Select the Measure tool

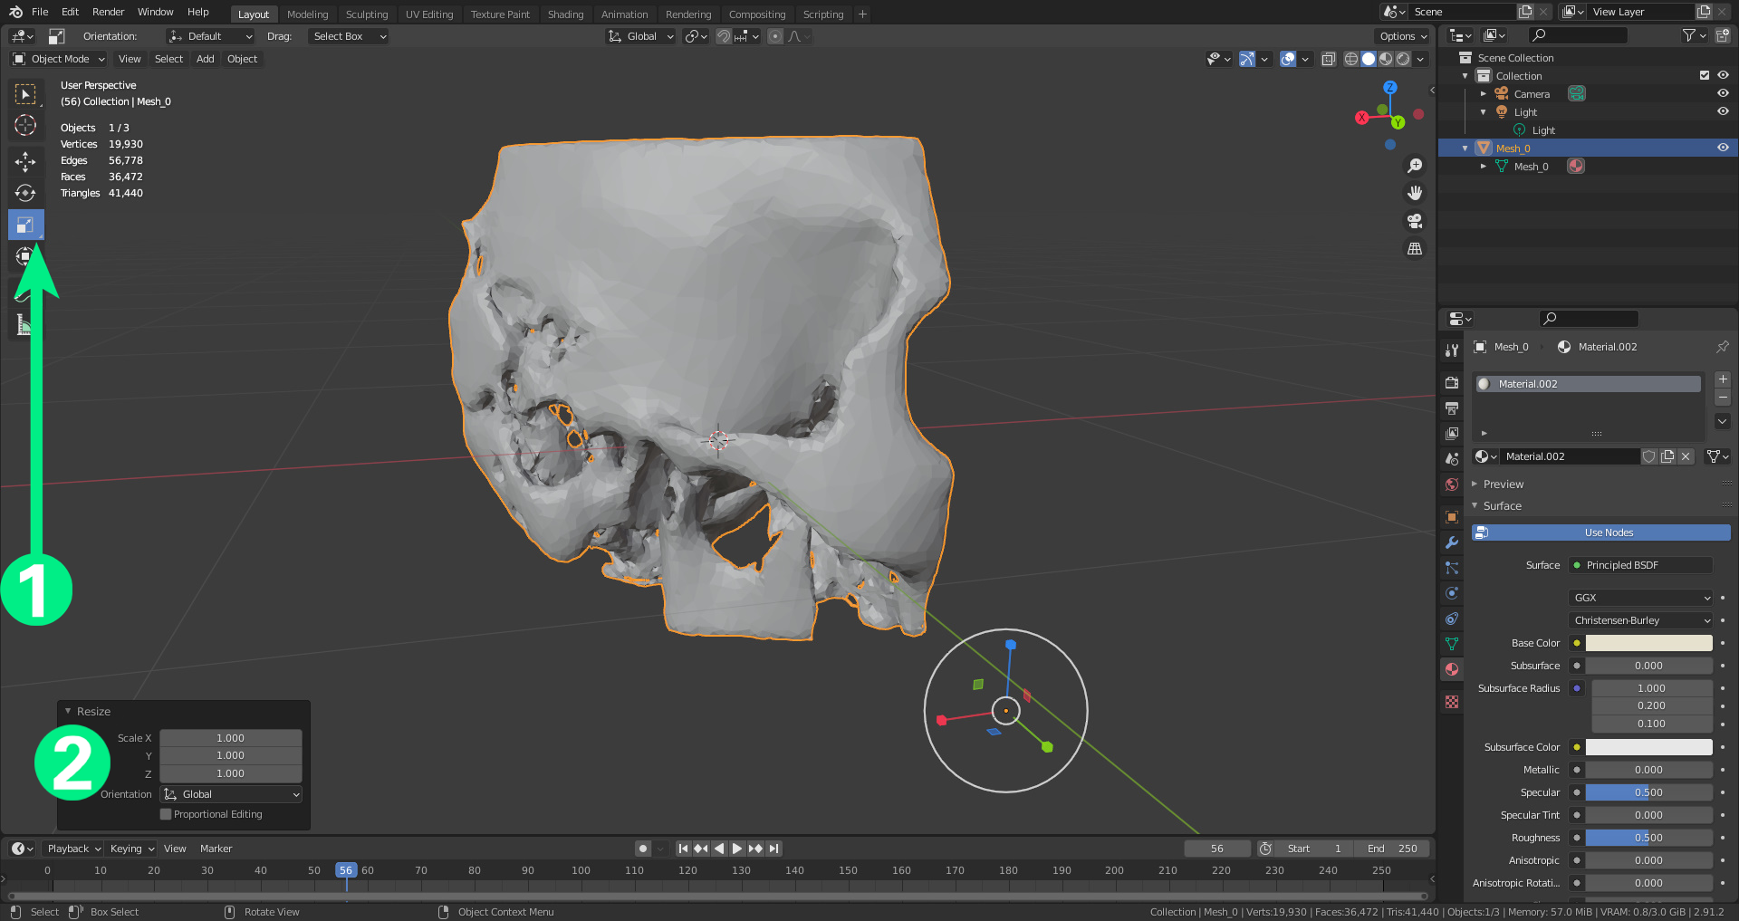(25, 324)
